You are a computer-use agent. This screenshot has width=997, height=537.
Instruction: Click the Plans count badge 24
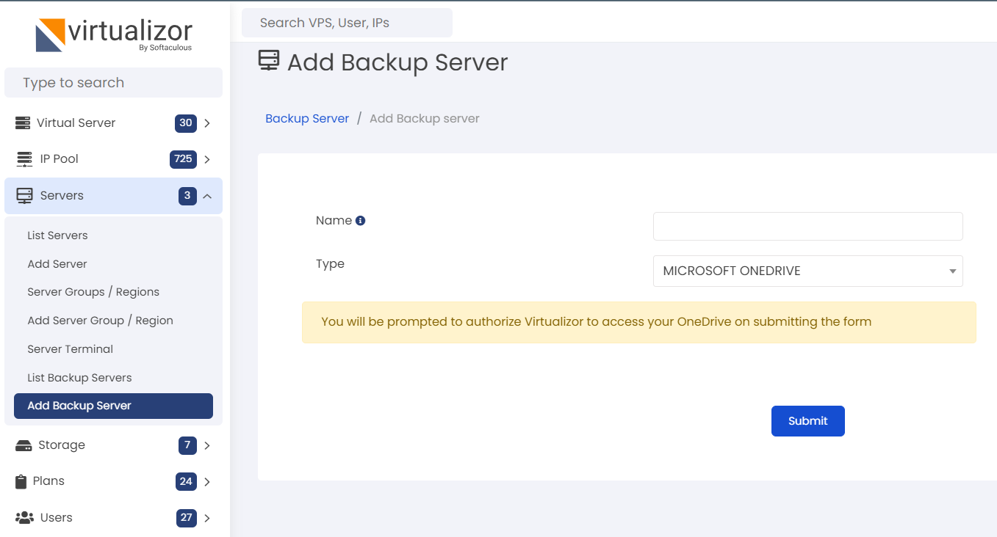click(187, 482)
